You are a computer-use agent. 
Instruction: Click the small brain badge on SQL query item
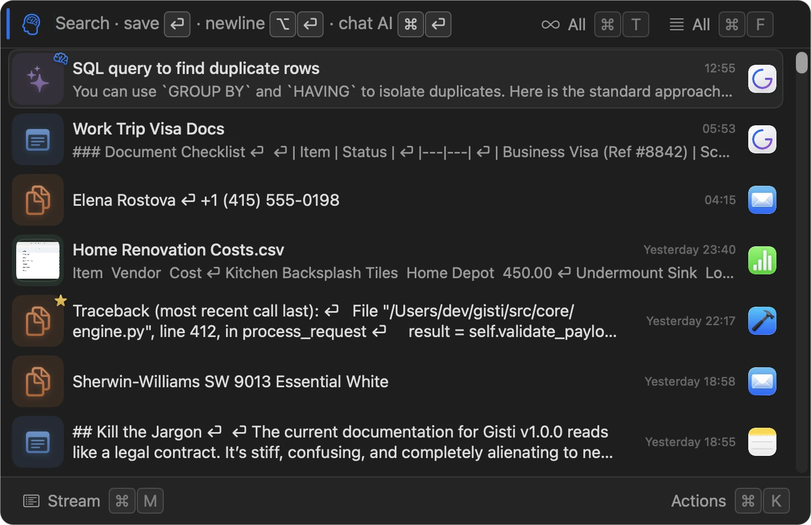61,58
